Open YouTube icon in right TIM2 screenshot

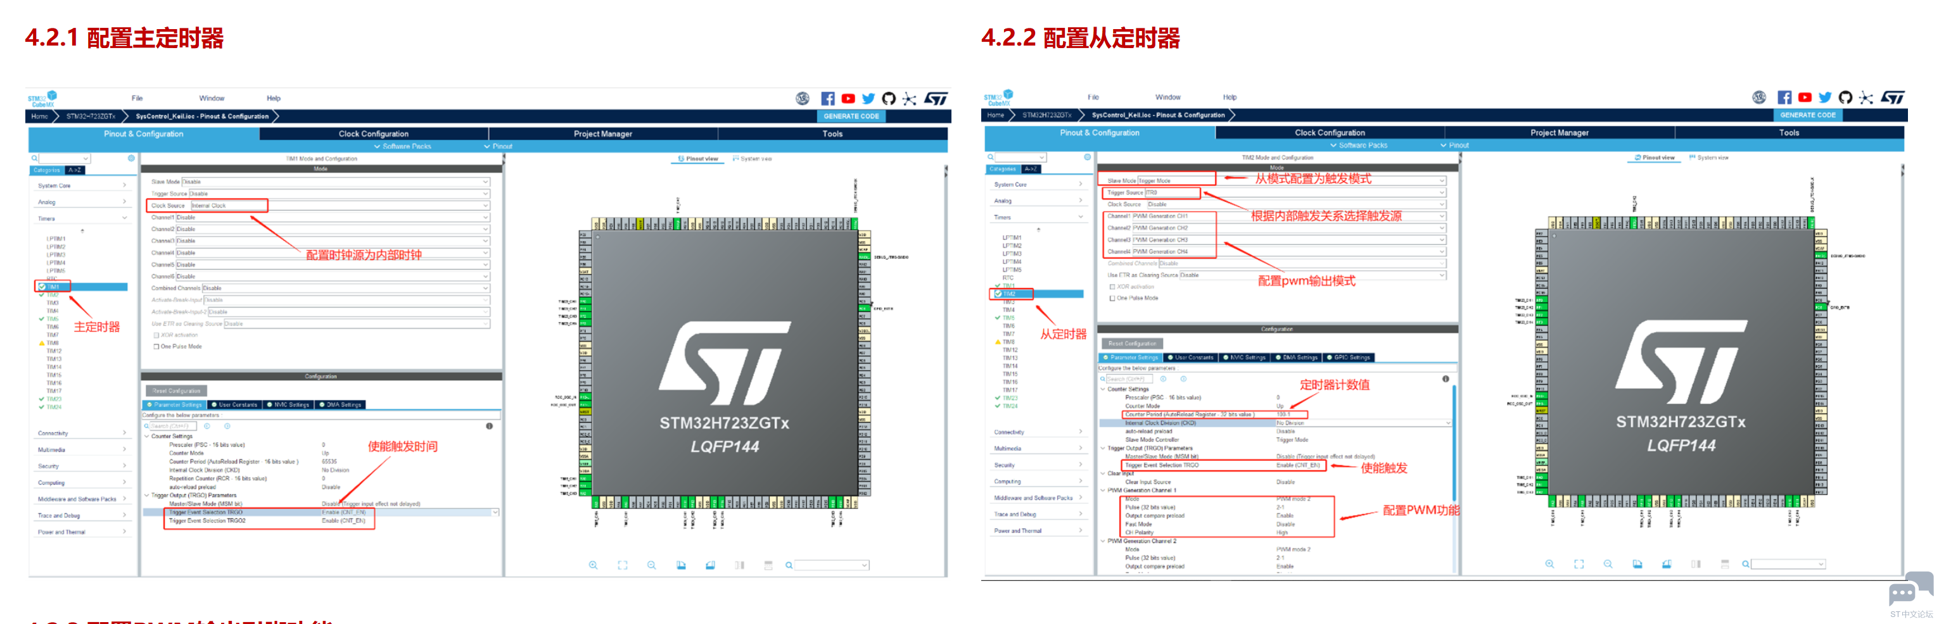coord(1805,97)
